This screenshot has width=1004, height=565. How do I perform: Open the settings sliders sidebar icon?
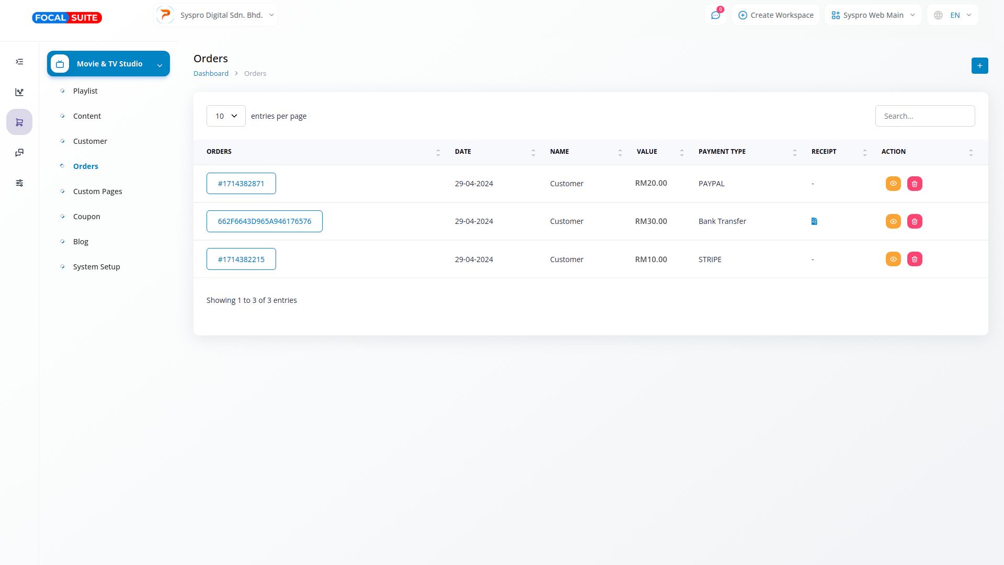(19, 183)
